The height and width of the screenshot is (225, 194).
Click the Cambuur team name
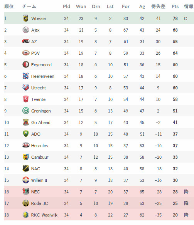[40, 157]
